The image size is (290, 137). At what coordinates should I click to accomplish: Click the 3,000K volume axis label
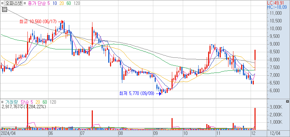pyautogui.click(x=276, y=107)
